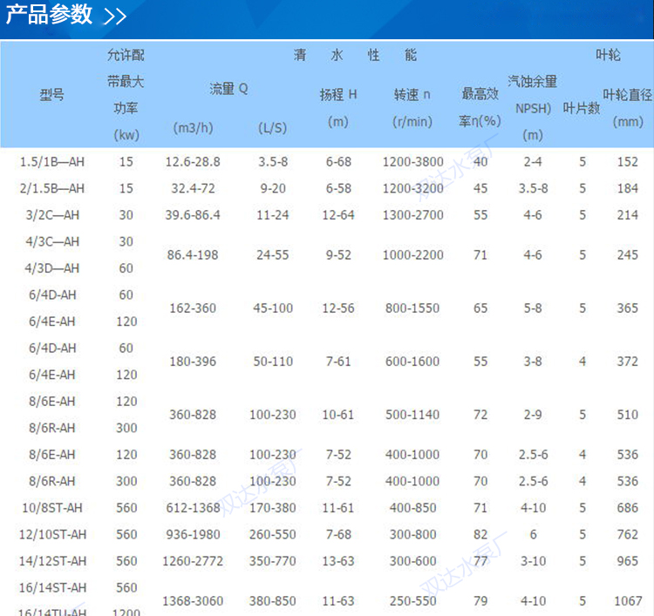
Task: Click efficiency value 82
Action: coord(480,535)
